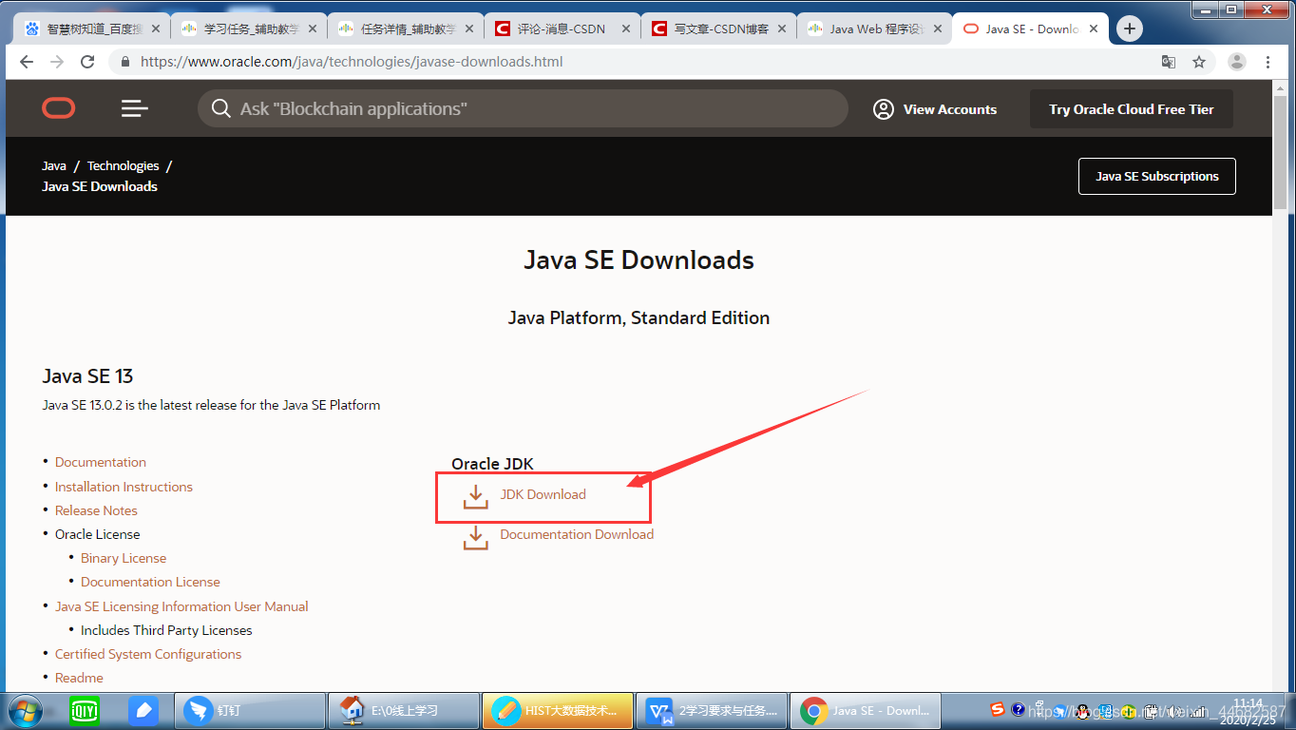This screenshot has width=1296, height=730.
Task: Click the translate page icon
Action: tap(1169, 62)
